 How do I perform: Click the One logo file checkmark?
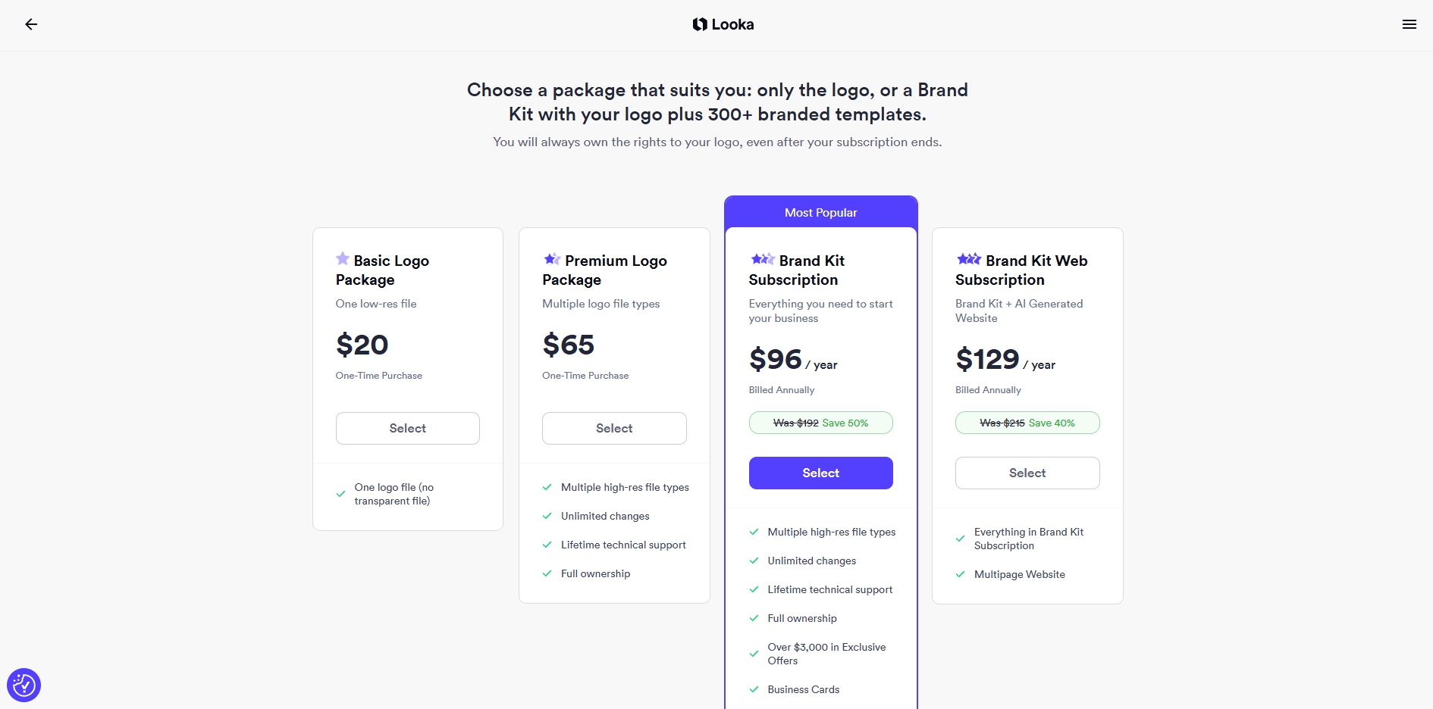tap(340, 494)
